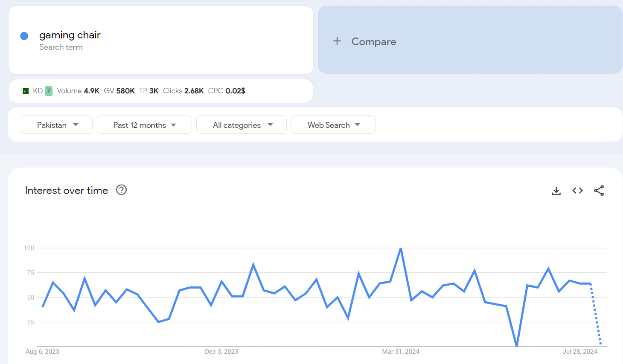
Task: Click the blue dot beside gaming chair
Action: [x=24, y=36]
